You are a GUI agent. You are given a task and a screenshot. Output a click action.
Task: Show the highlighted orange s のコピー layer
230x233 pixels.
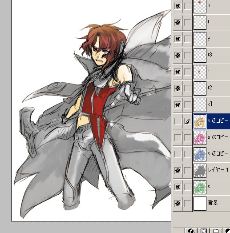point(178,121)
